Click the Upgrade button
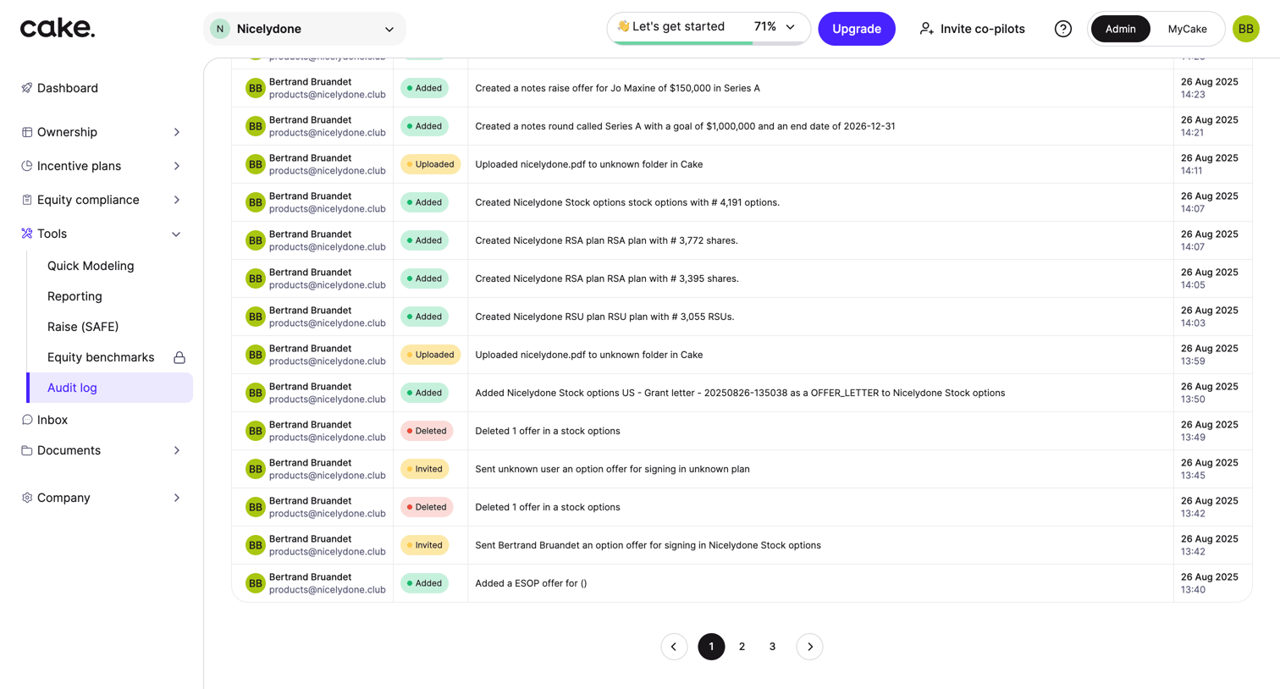 (857, 29)
